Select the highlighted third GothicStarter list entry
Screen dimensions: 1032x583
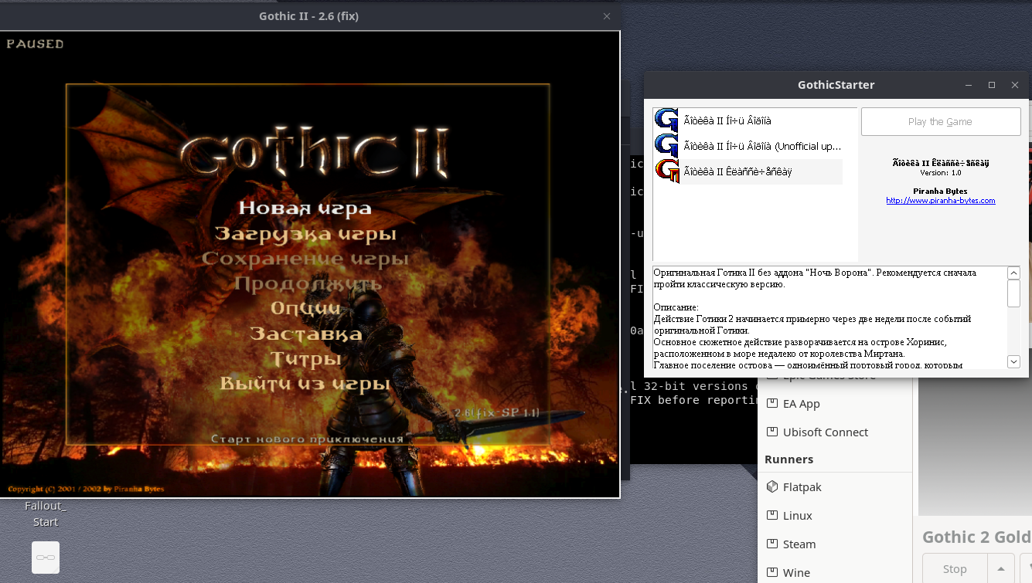click(748, 171)
